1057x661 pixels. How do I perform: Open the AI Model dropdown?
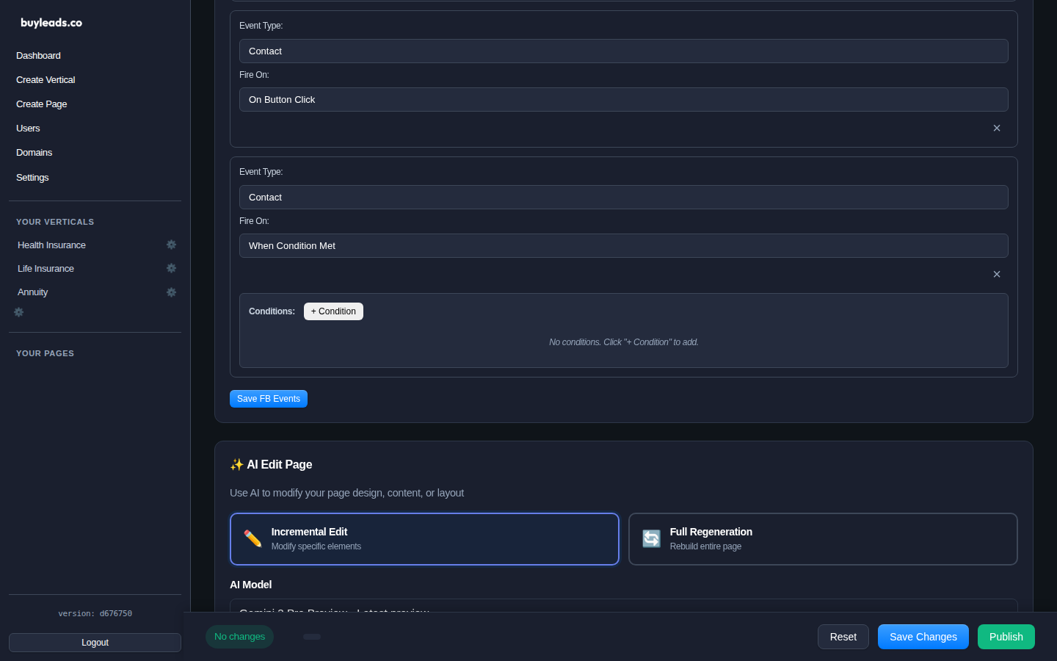click(623, 612)
